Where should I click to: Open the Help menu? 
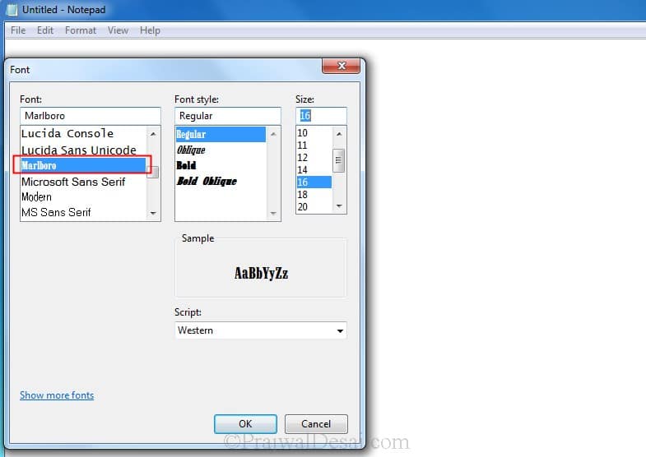(150, 30)
